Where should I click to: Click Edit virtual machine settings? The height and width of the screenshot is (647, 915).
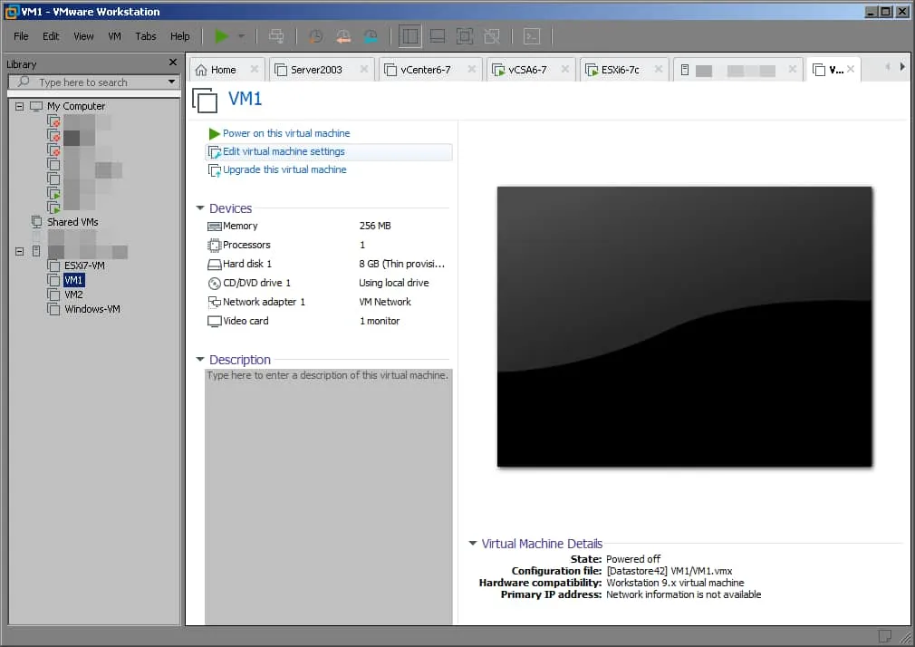point(284,151)
